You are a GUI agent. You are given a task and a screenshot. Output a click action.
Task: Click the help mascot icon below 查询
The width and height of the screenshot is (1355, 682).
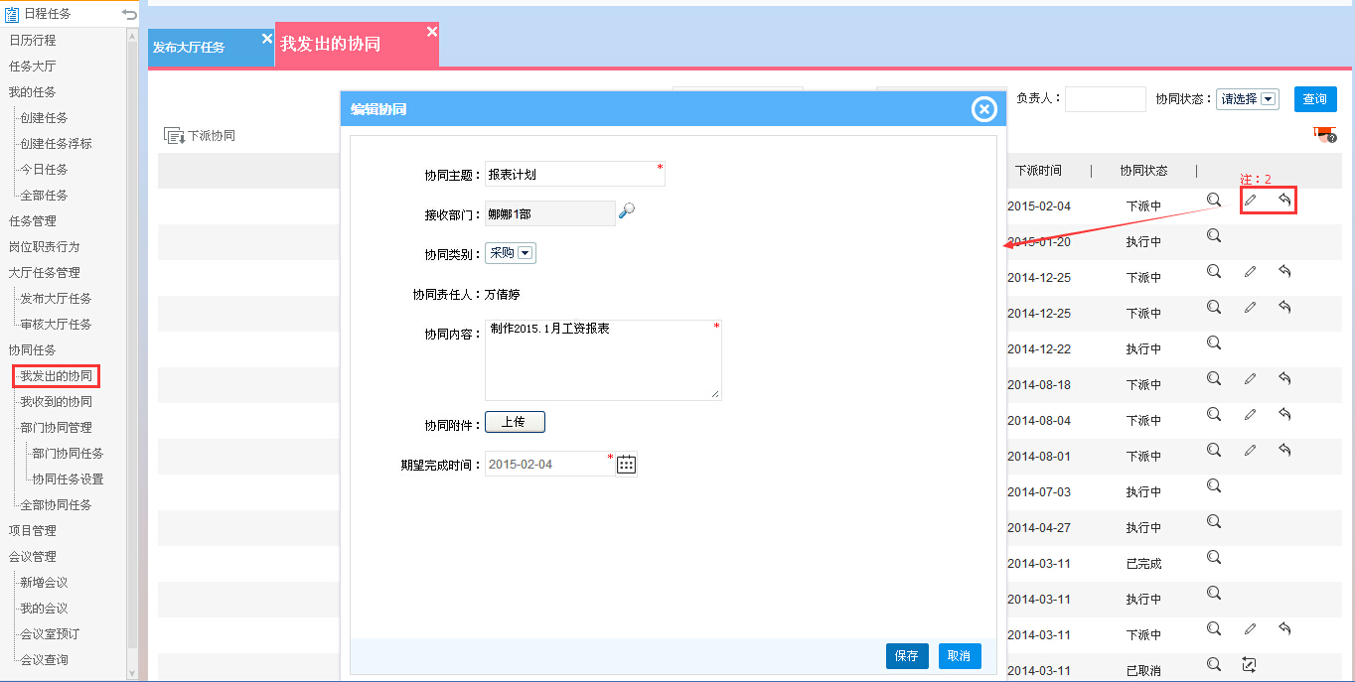[1324, 135]
